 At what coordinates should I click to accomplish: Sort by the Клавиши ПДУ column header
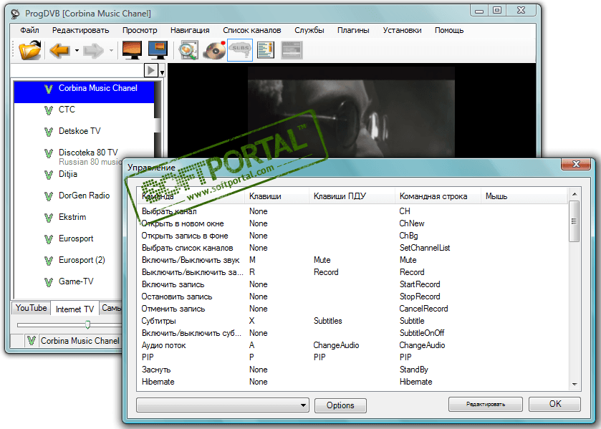point(352,196)
